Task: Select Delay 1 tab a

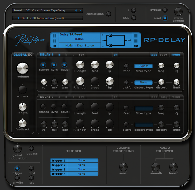Action: pos(59,55)
